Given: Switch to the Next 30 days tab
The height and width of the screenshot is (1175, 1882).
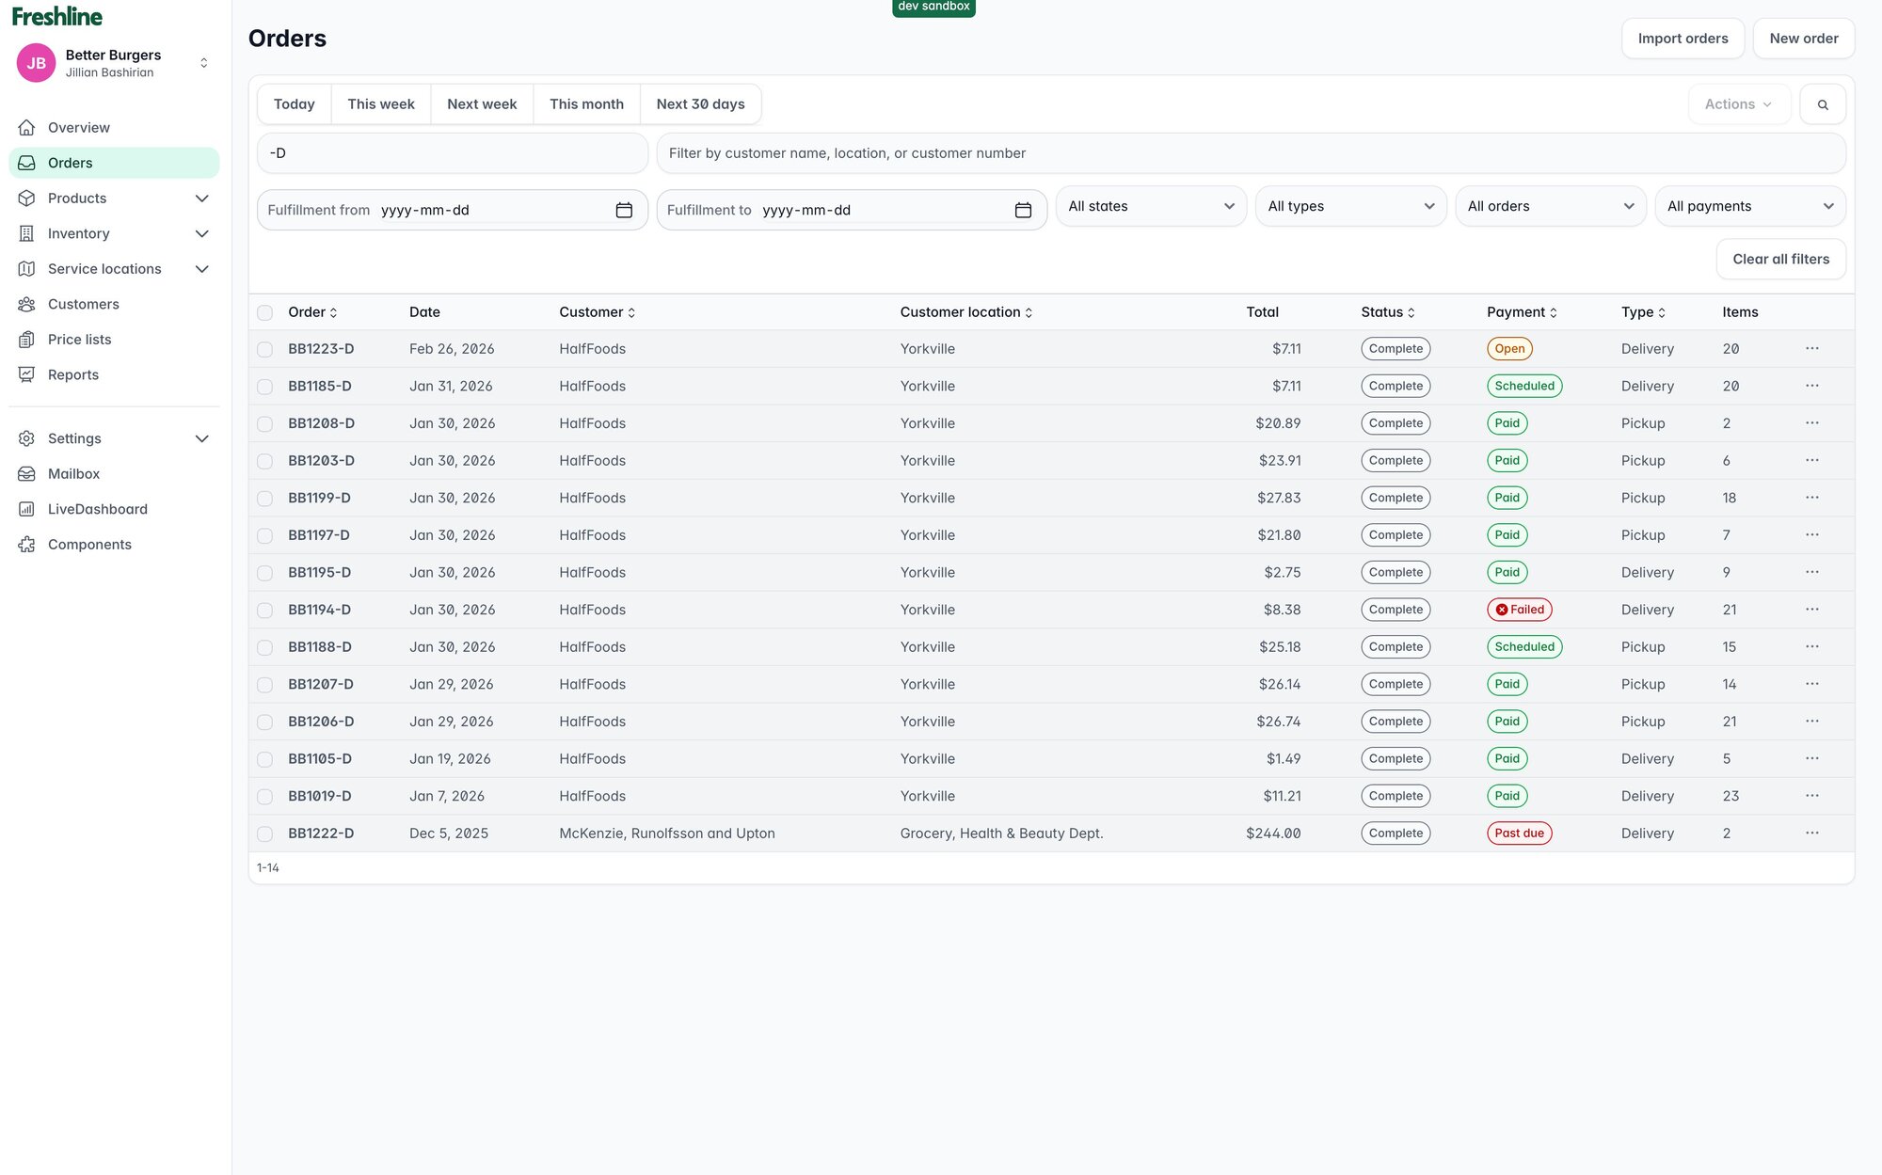Looking at the screenshot, I should click(x=700, y=104).
